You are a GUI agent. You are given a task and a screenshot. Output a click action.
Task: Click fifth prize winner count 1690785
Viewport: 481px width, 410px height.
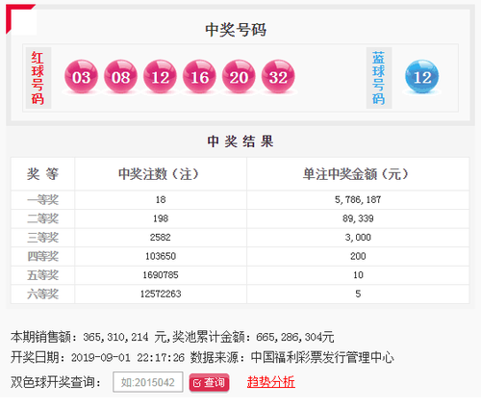pos(161,275)
